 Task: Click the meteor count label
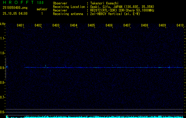[x=42, y=9]
